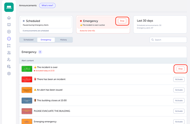This screenshot has width=190, height=124.
Task: Activate 'PLEASE EVACUATE THE BUILDING' alert
Action: (179, 111)
